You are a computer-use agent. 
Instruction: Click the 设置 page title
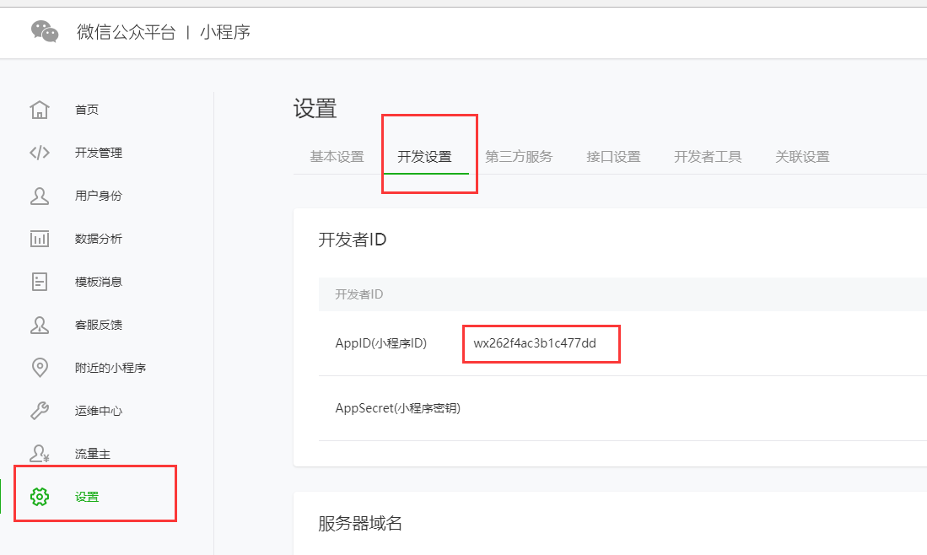[x=315, y=109]
